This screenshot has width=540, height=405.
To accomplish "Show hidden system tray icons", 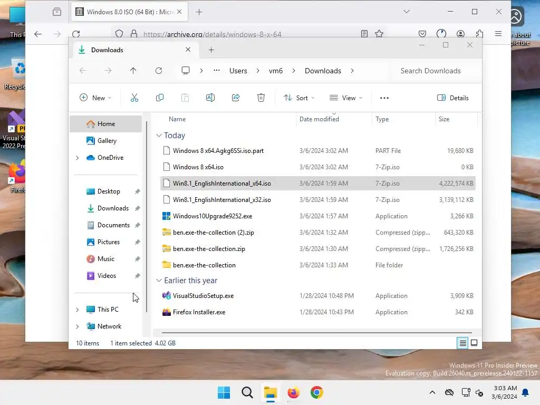I will (432, 392).
